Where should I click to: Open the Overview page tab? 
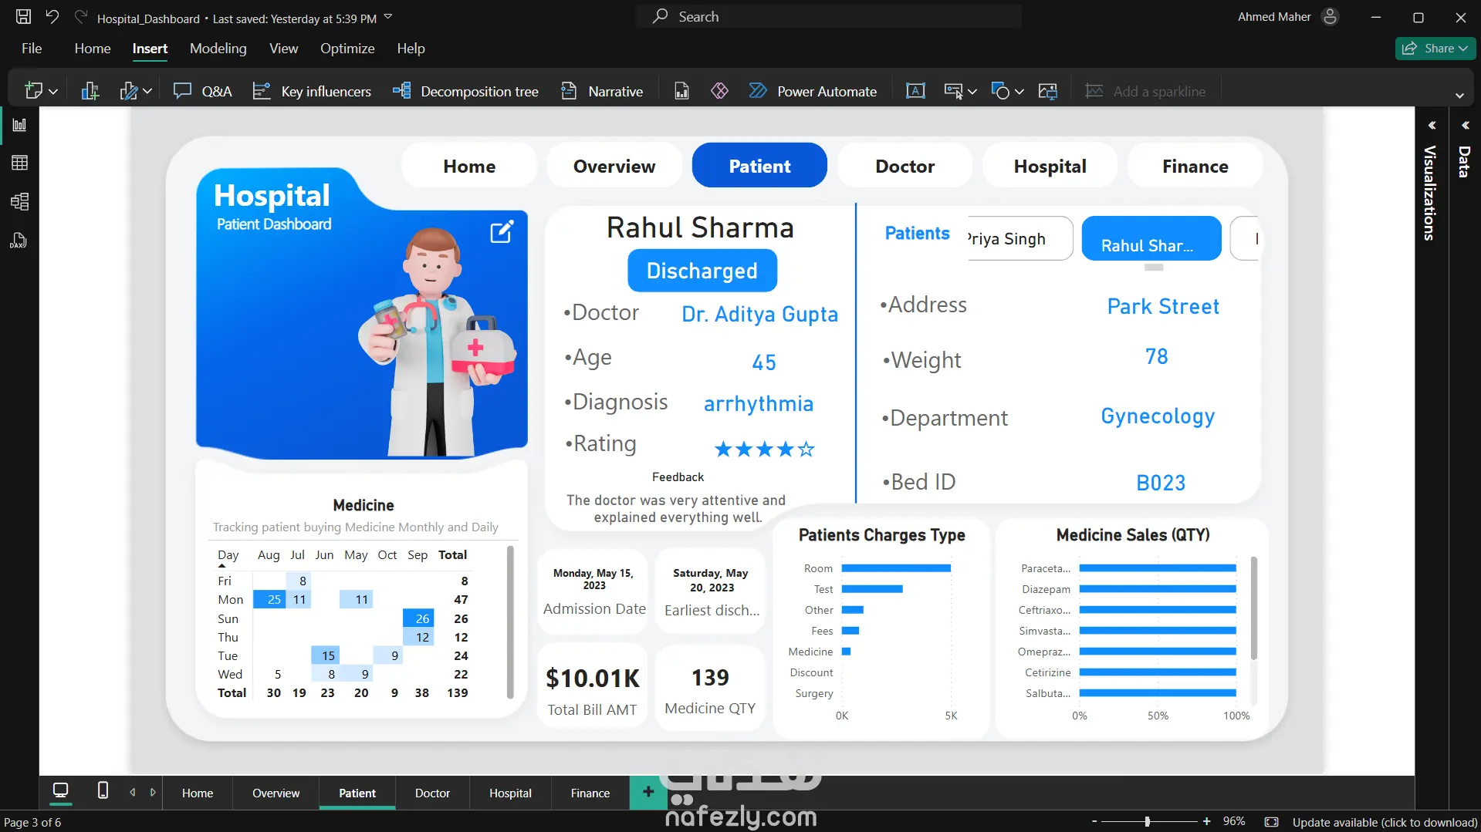click(x=276, y=793)
